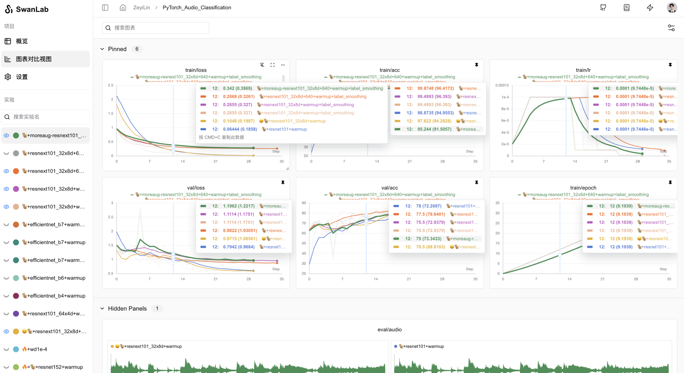The width and height of the screenshot is (684, 373).
Task: Unpin the val/acc chart
Action: (x=476, y=182)
